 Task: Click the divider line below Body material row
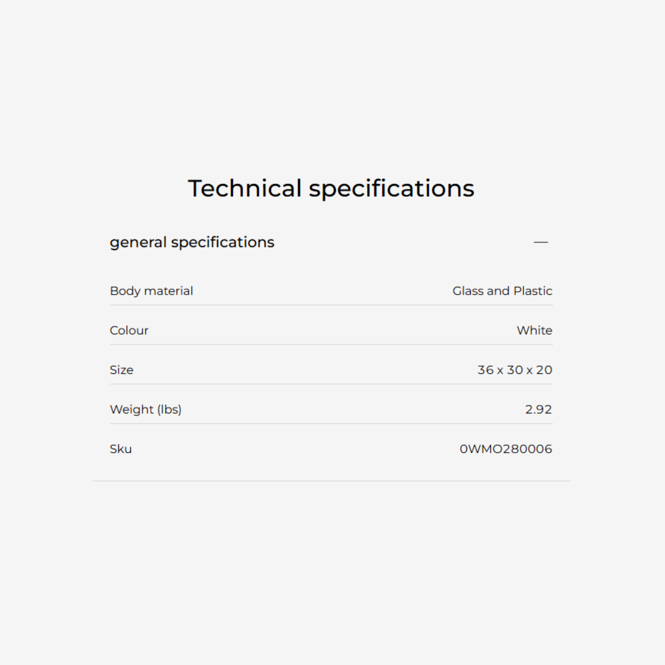pos(331,305)
